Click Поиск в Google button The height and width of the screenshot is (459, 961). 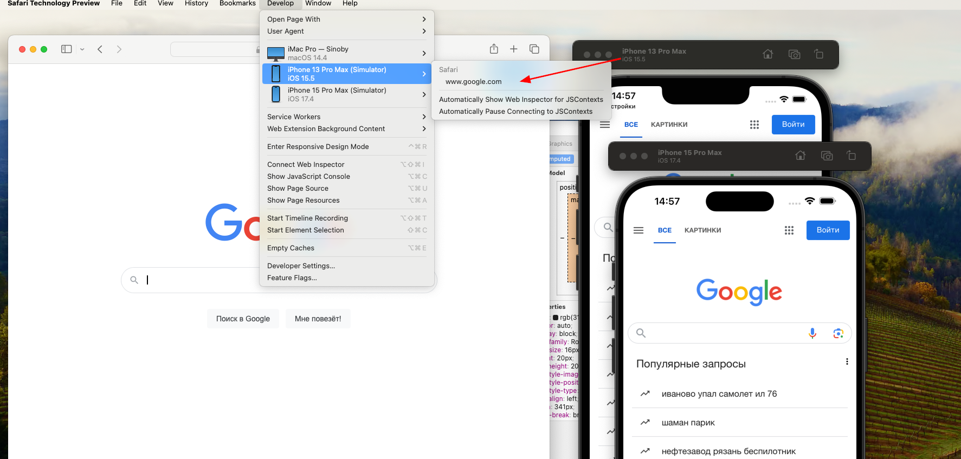pyautogui.click(x=243, y=319)
